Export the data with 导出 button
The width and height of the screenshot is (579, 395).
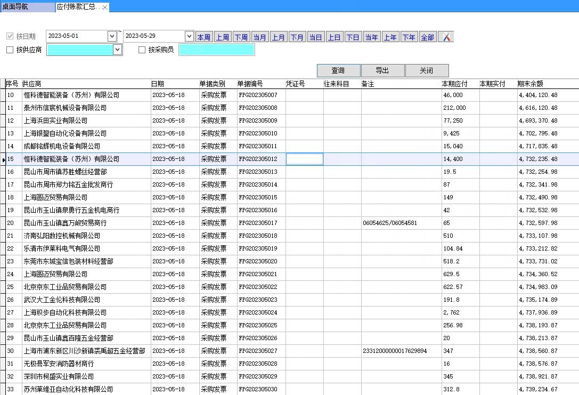(382, 70)
